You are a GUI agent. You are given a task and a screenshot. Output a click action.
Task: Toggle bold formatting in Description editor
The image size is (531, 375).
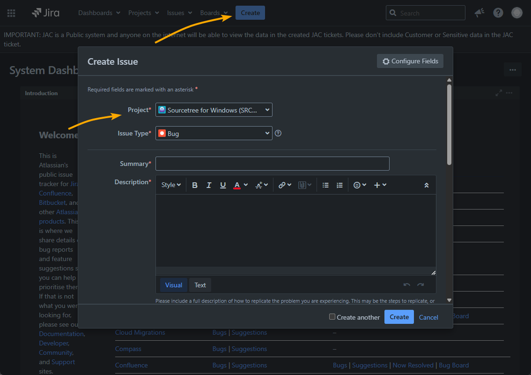[x=195, y=185]
